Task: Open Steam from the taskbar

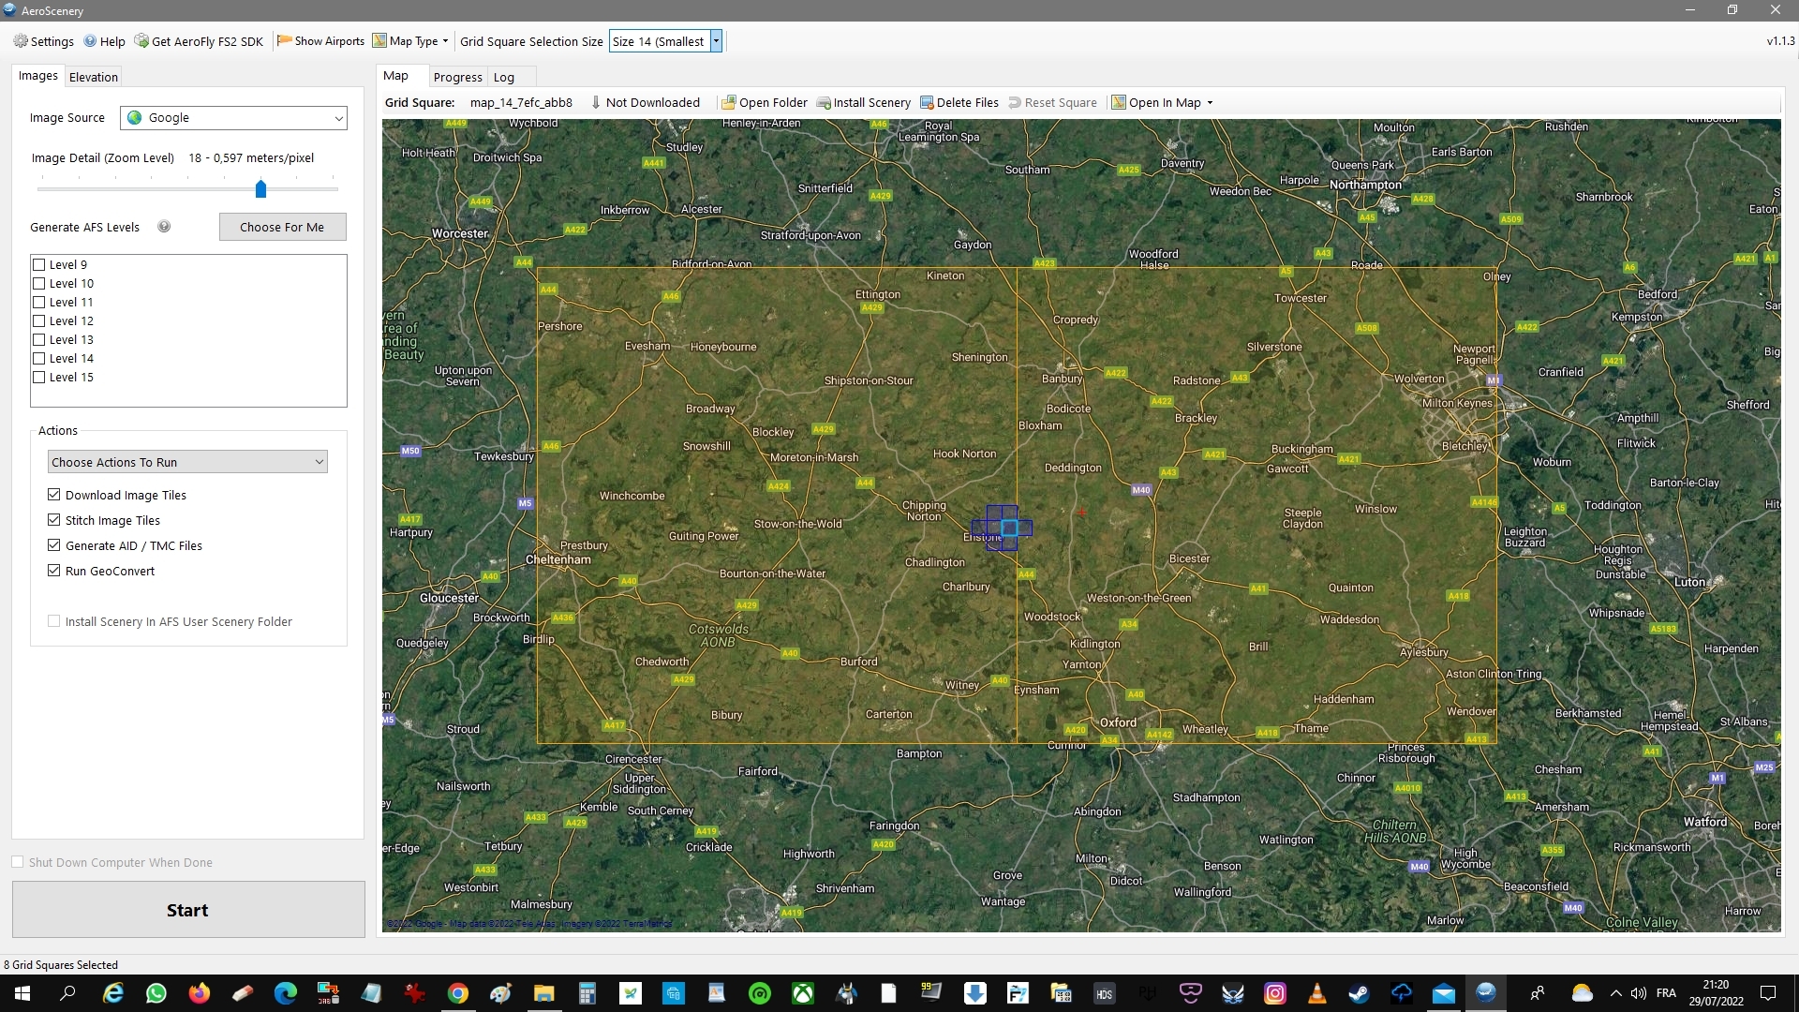Action: click(1359, 993)
